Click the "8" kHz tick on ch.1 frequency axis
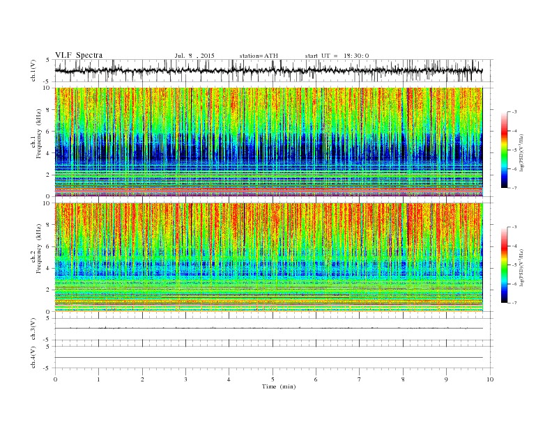The image size is (552, 426). (x=49, y=110)
